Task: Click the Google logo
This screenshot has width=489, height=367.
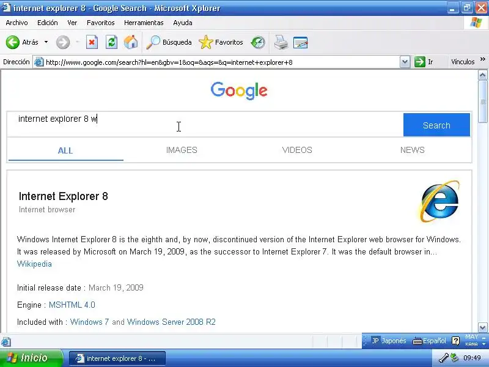Action: click(x=239, y=91)
